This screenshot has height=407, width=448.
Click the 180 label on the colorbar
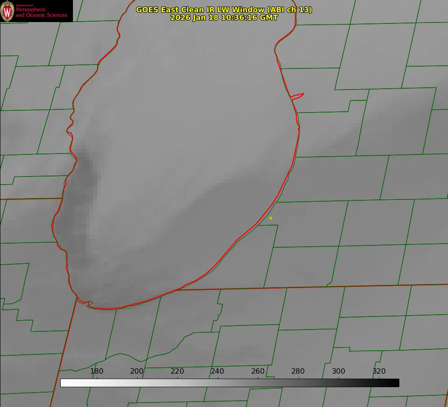point(97,371)
